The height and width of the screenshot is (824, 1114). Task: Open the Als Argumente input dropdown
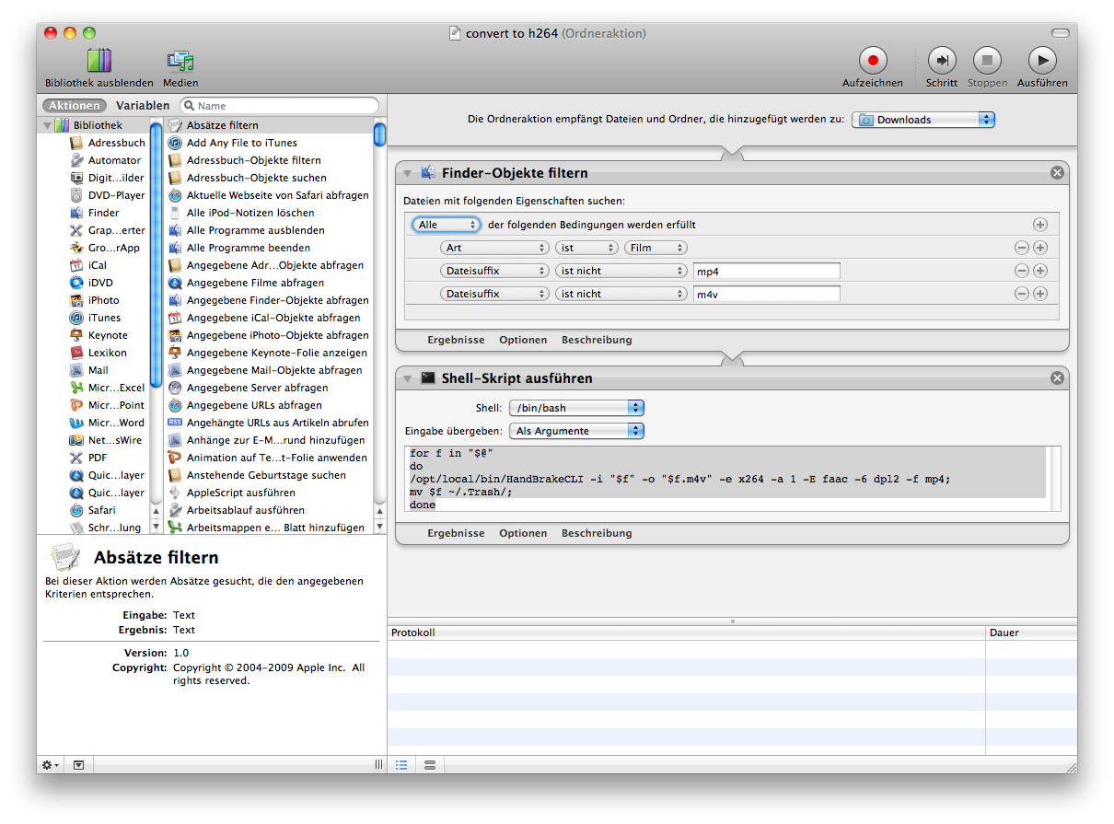tap(576, 431)
